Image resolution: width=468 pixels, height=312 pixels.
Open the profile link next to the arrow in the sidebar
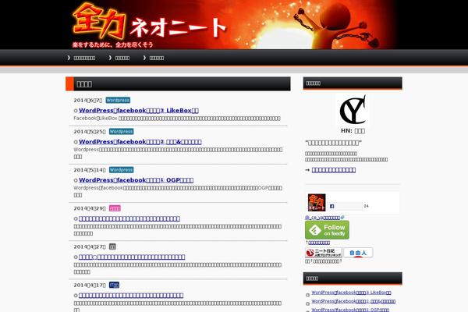tap(334, 170)
